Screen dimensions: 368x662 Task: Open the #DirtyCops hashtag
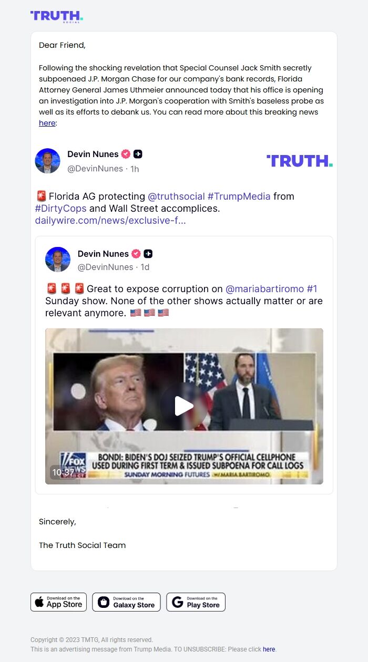tap(60, 208)
